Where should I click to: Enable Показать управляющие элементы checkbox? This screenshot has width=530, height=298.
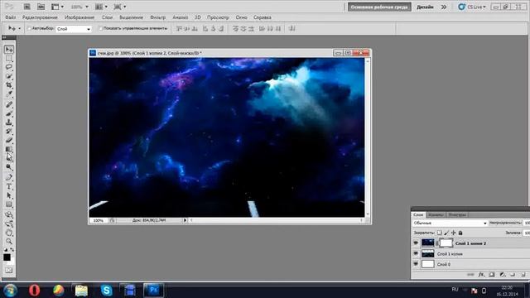tap(100, 28)
